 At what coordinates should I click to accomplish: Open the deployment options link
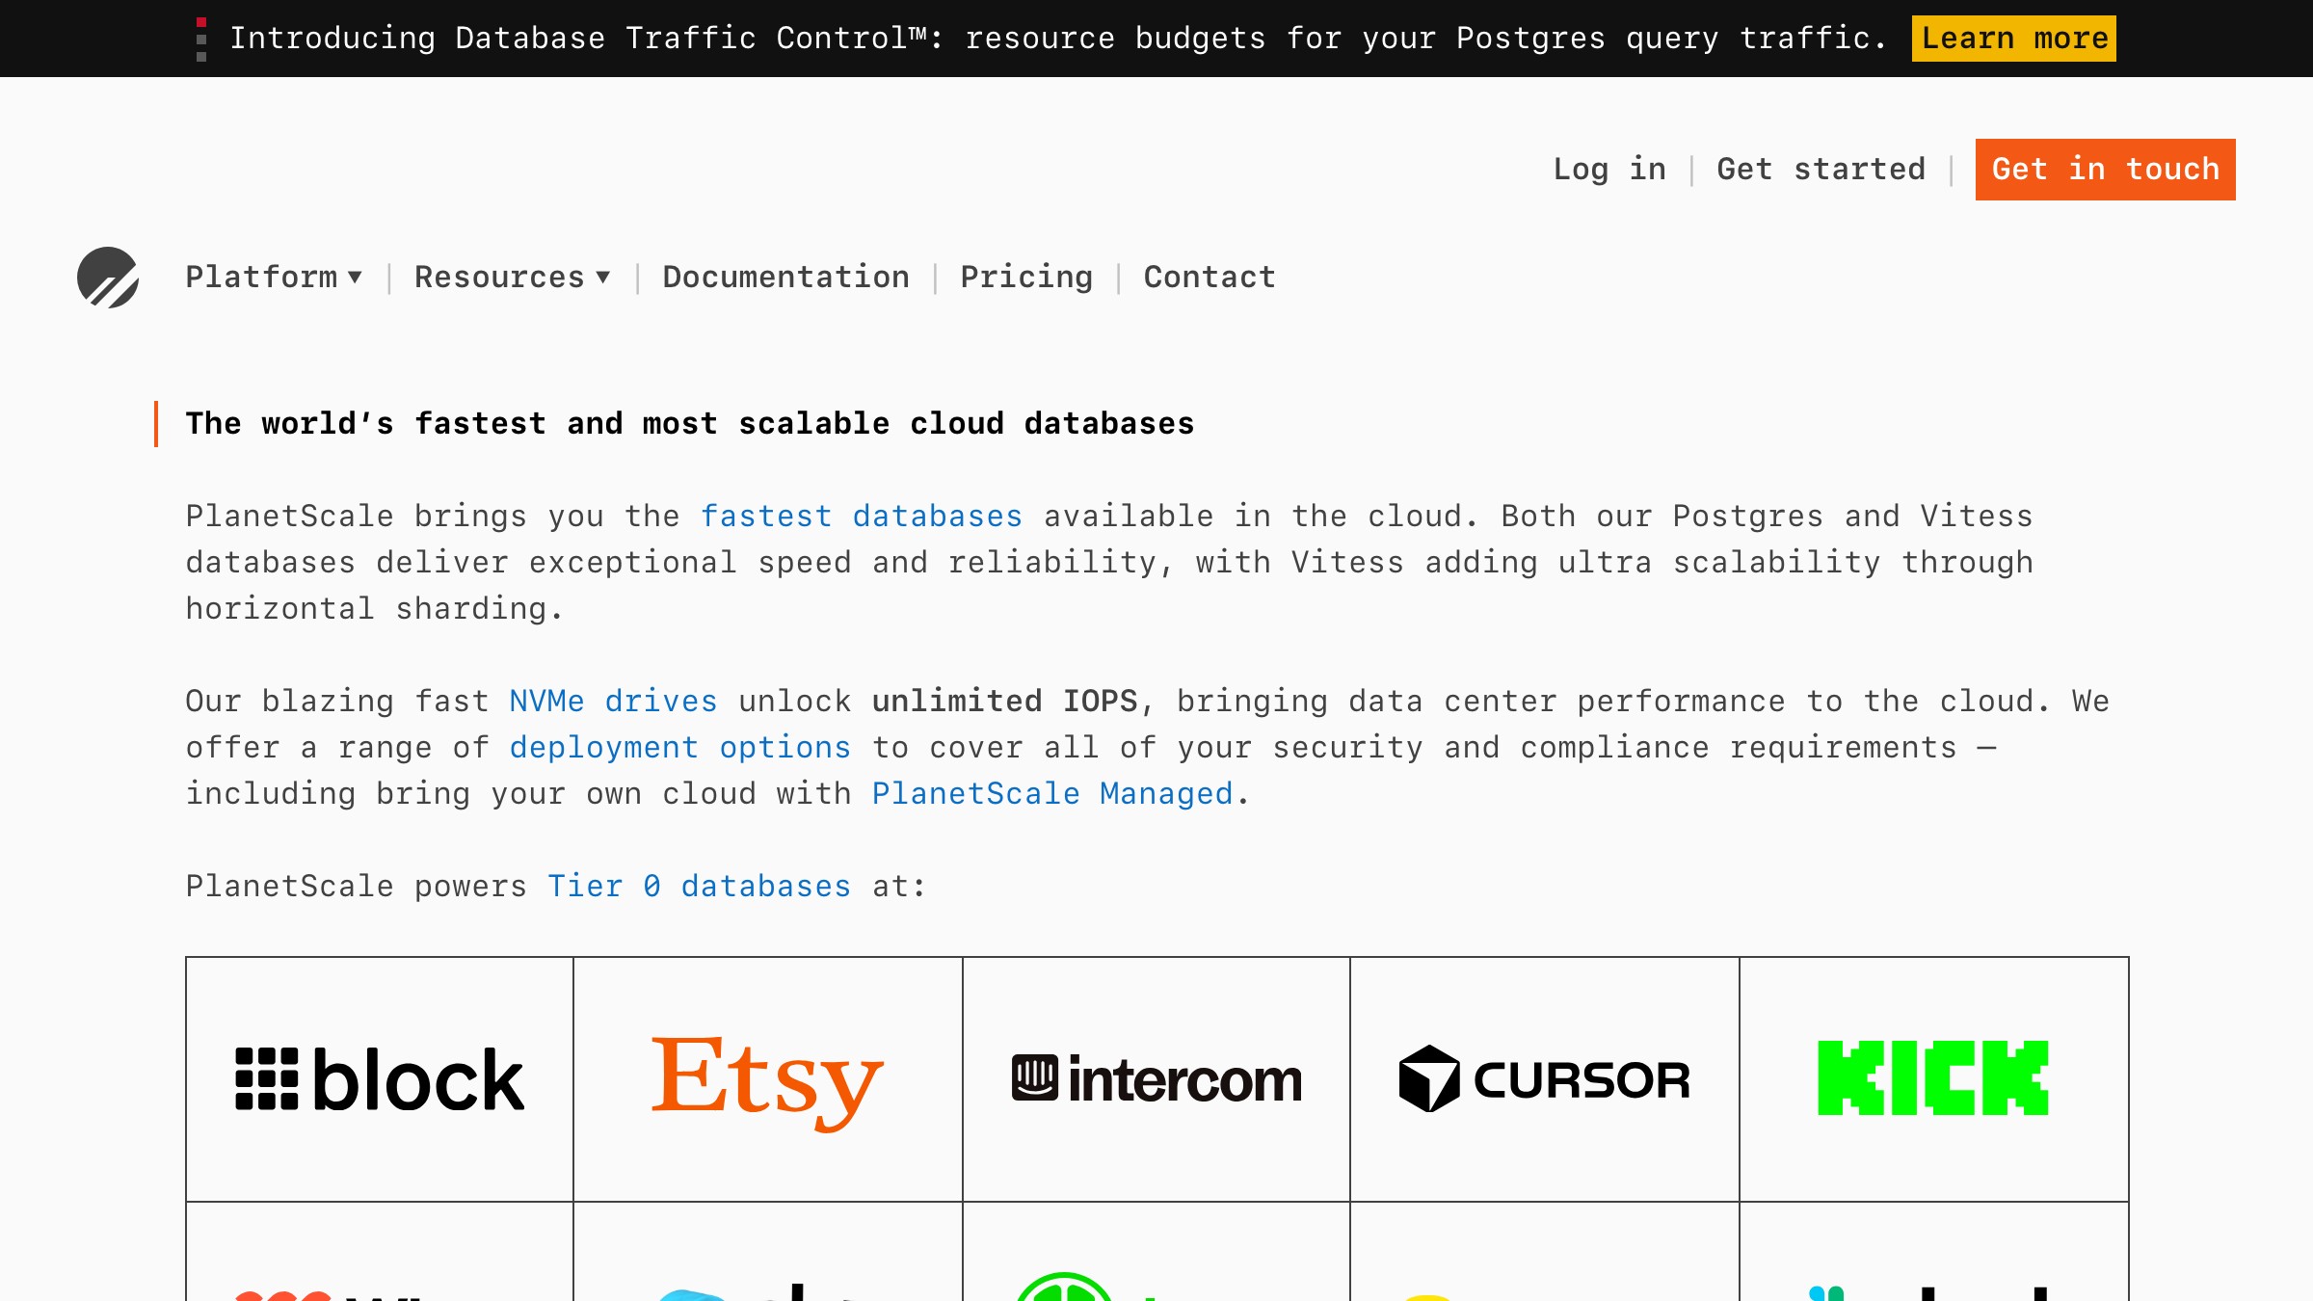(679, 748)
